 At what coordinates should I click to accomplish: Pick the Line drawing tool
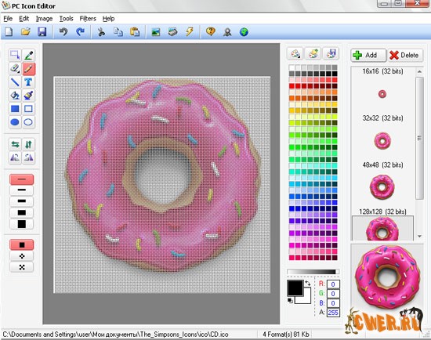[15, 82]
